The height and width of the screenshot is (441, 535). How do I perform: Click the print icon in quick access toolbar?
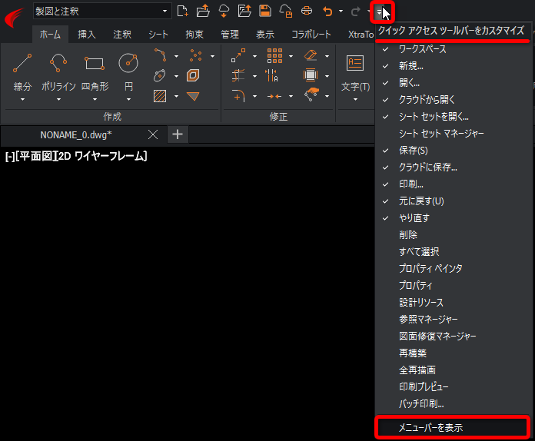(307, 11)
